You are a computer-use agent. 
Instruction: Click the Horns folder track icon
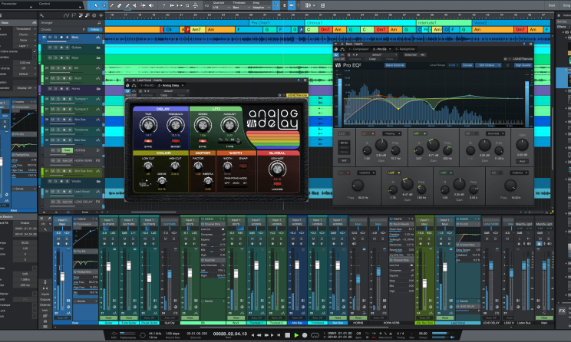coord(98,88)
